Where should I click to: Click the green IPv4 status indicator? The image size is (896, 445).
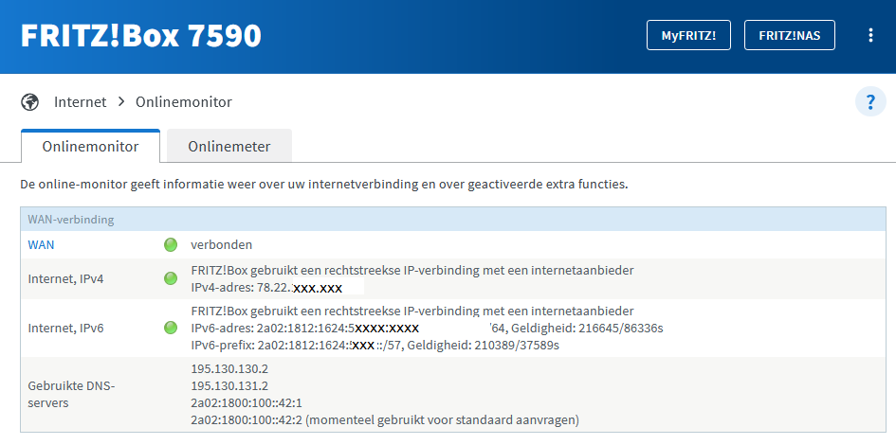click(171, 278)
